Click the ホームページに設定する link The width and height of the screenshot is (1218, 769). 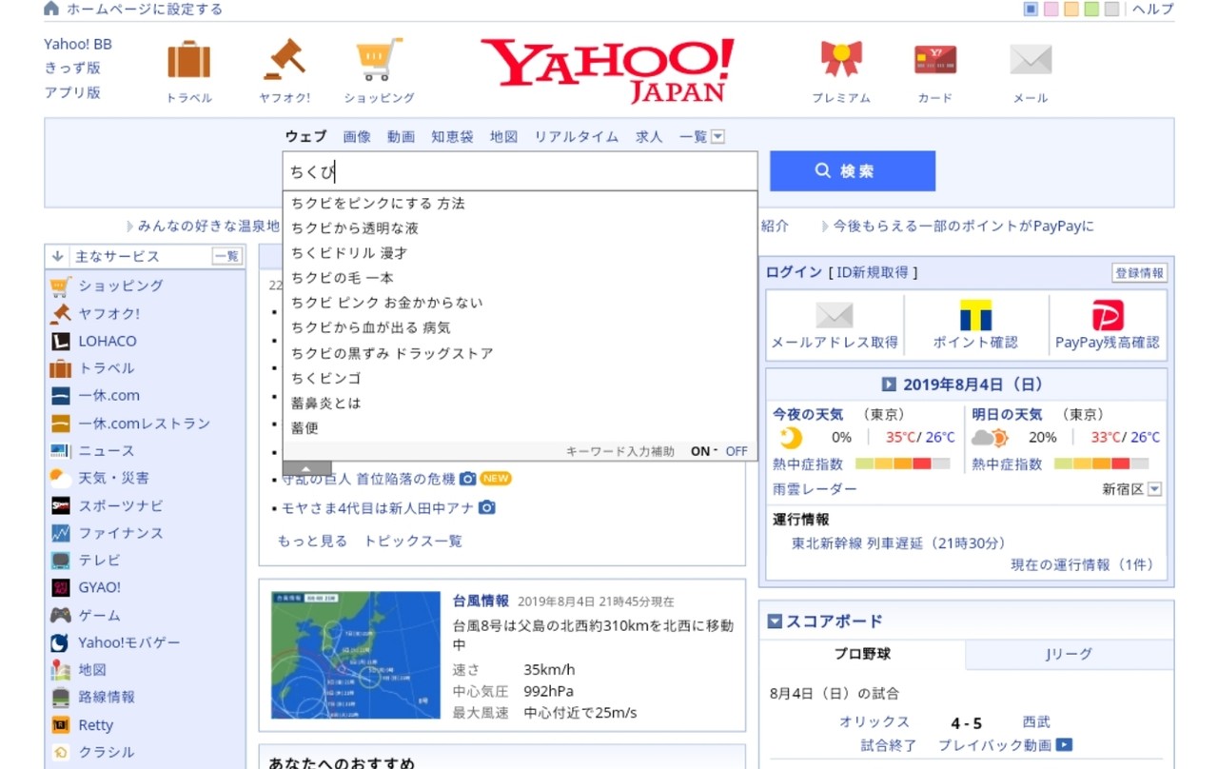(144, 9)
